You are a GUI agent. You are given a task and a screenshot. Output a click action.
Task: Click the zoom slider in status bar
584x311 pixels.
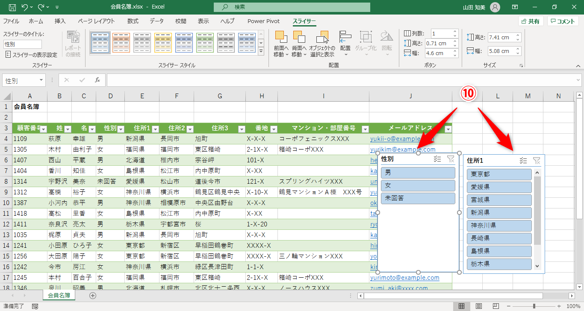coord(534,306)
